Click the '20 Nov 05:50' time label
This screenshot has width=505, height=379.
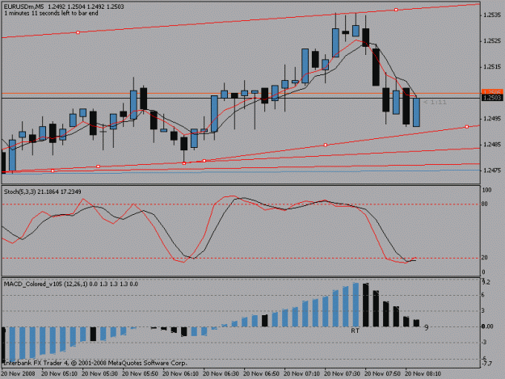point(140,373)
